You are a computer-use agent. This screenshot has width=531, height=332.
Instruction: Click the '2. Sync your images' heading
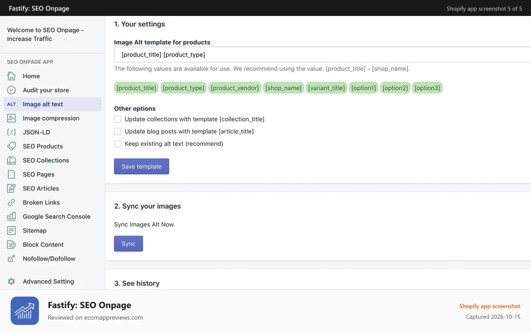tap(147, 206)
